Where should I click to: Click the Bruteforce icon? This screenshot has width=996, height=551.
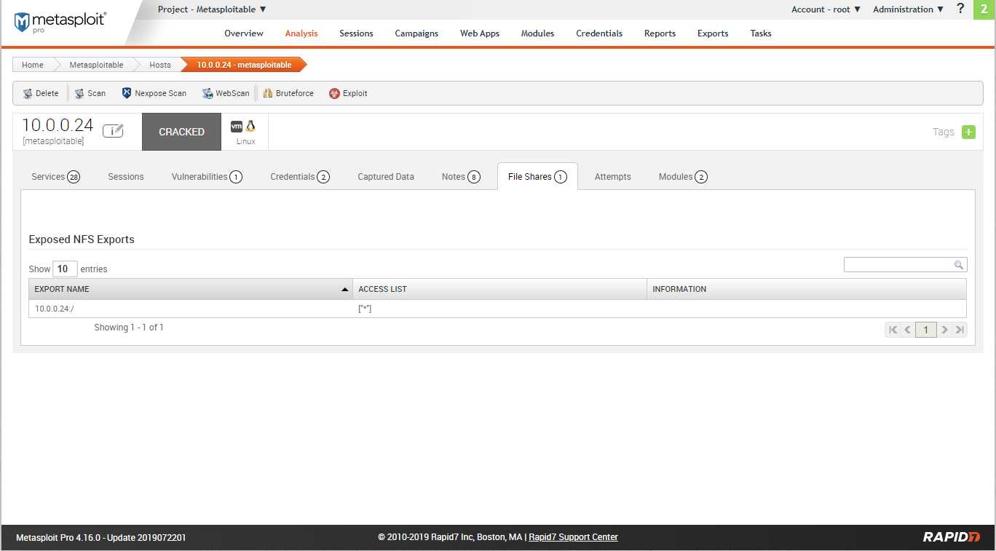(x=268, y=93)
